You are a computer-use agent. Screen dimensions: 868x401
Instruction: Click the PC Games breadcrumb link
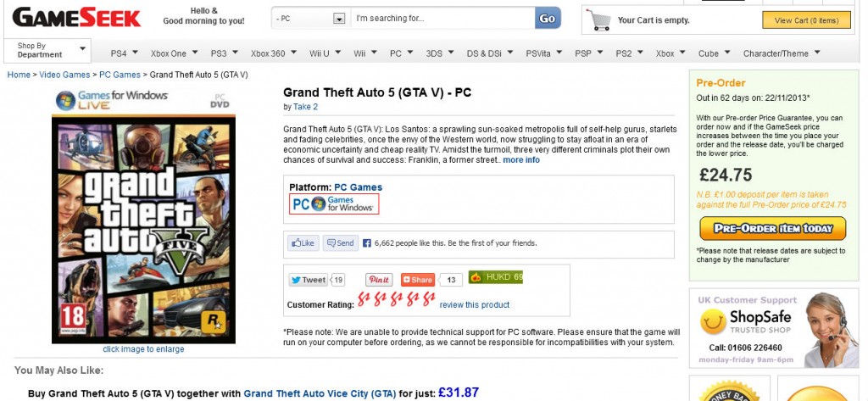(120, 75)
